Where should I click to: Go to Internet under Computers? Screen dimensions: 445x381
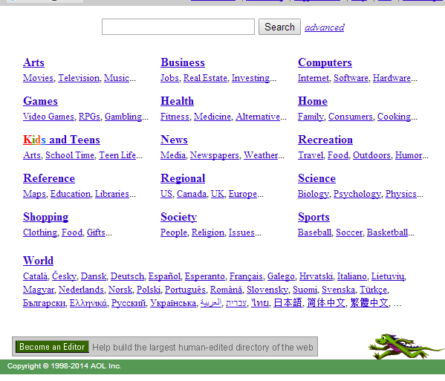(x=314, y=78)
